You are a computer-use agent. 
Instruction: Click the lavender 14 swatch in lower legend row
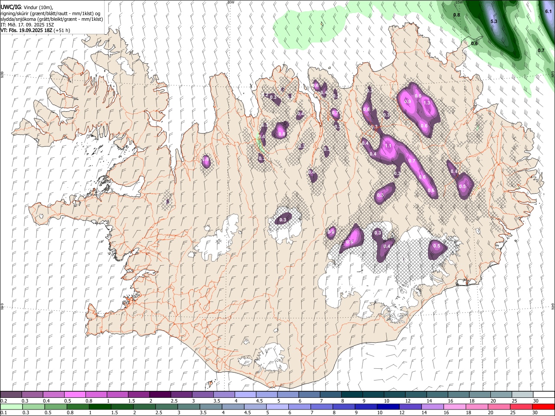point(432,406)
